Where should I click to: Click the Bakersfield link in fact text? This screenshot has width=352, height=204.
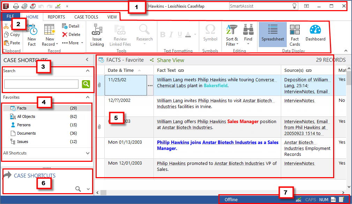click(216, 85)
